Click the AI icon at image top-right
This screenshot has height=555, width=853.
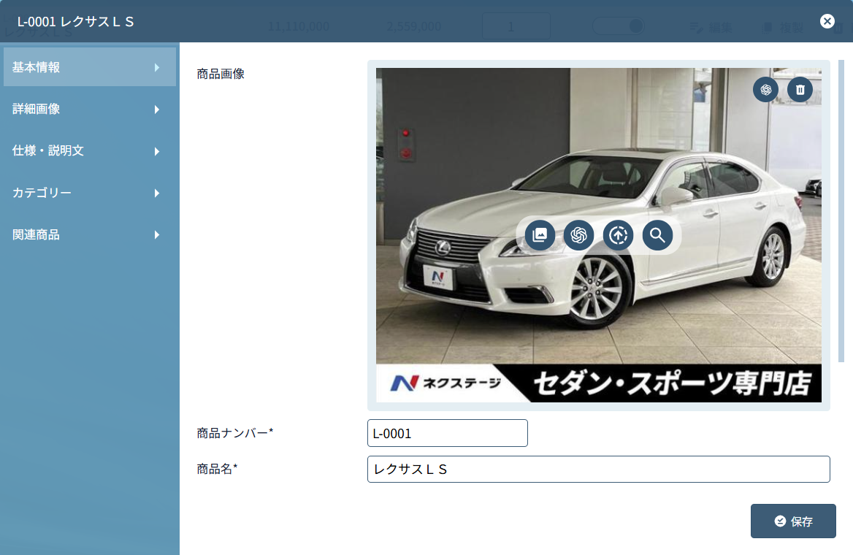765,90
